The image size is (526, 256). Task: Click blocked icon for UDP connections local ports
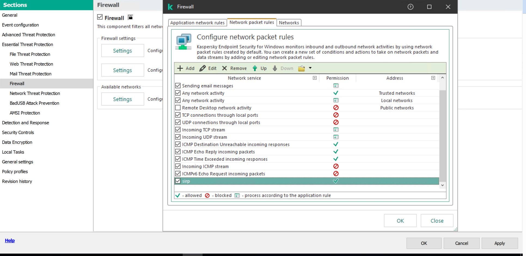click(336, 122)
